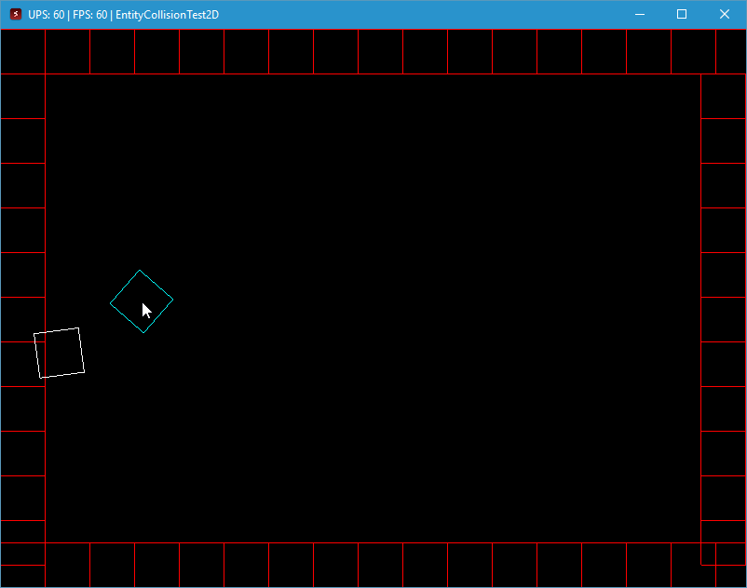Screen dimensions: 747x588
Task: Select the cyan diamond-shaped entity
Action: (142, 301)
